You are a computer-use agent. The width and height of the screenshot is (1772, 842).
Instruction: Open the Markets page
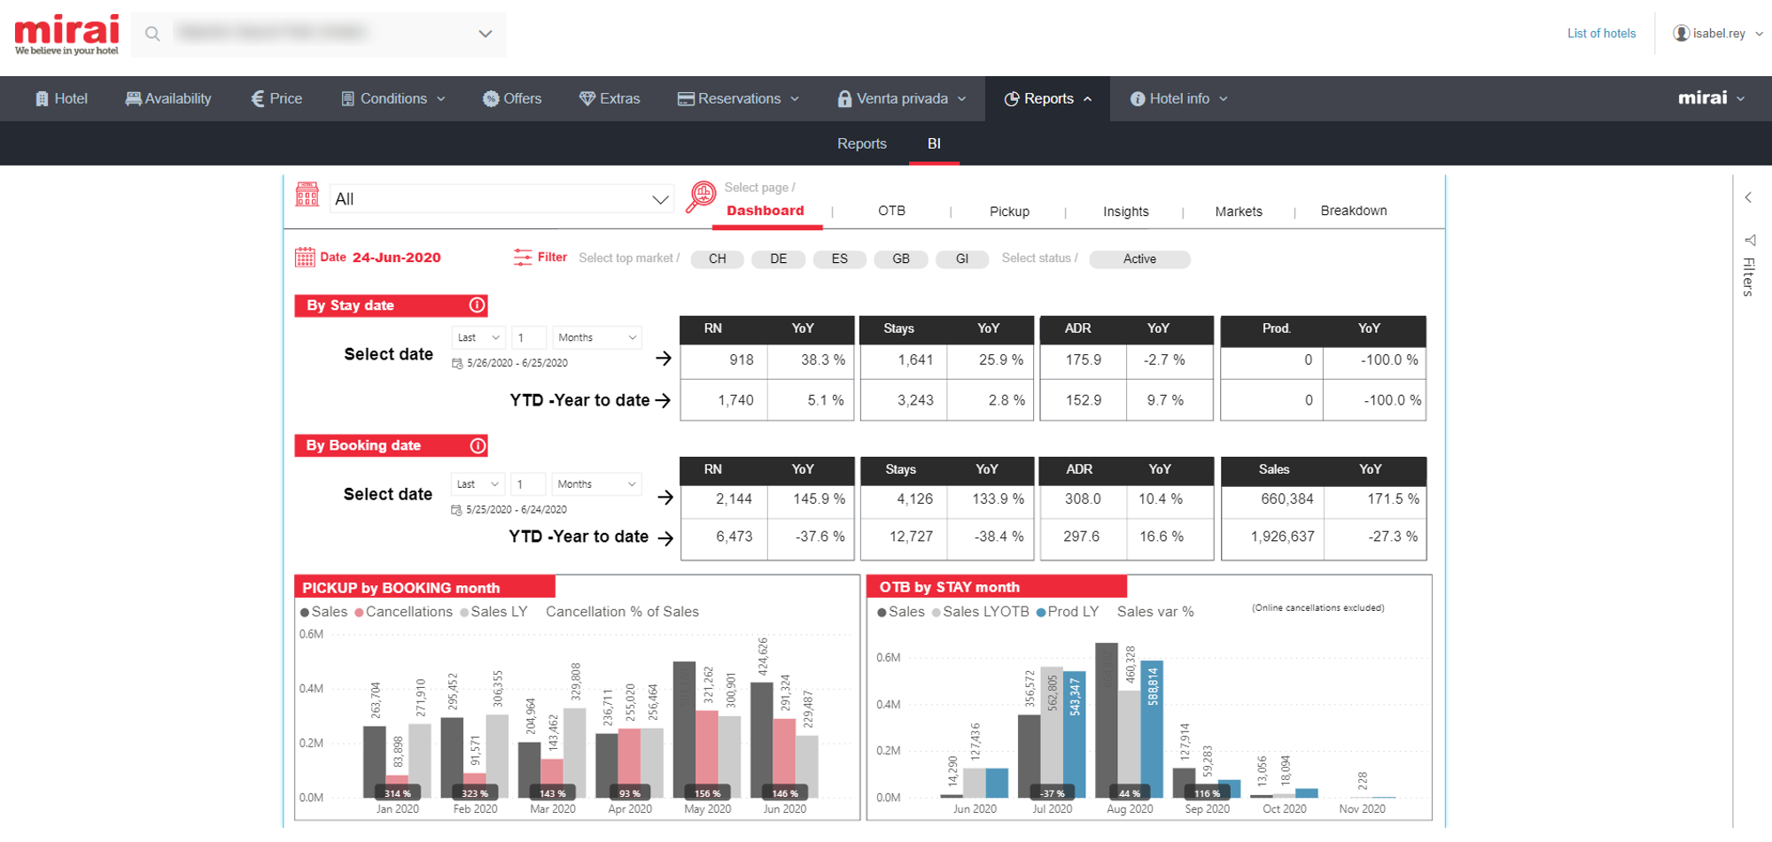pyautogui.click(x=1239, y=212)
